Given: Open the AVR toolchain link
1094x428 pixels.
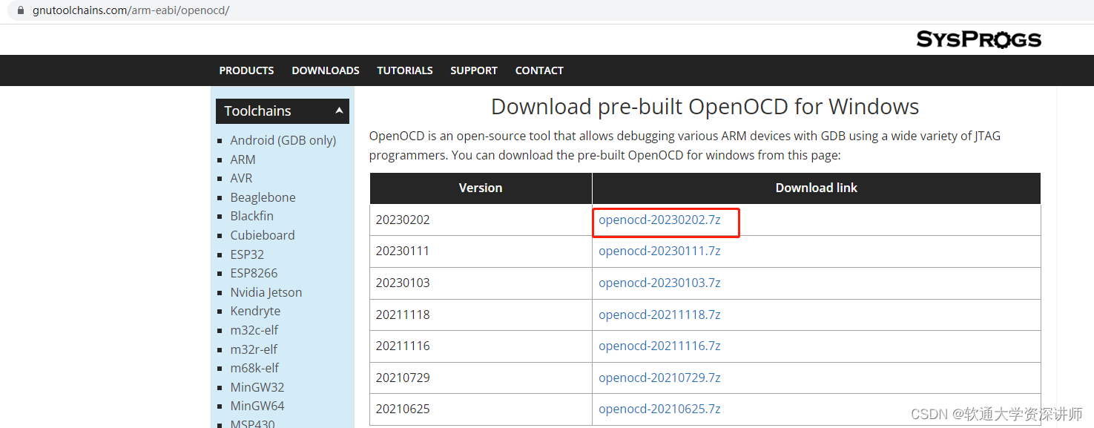Looking at the screenshot, I should [241, 178].
